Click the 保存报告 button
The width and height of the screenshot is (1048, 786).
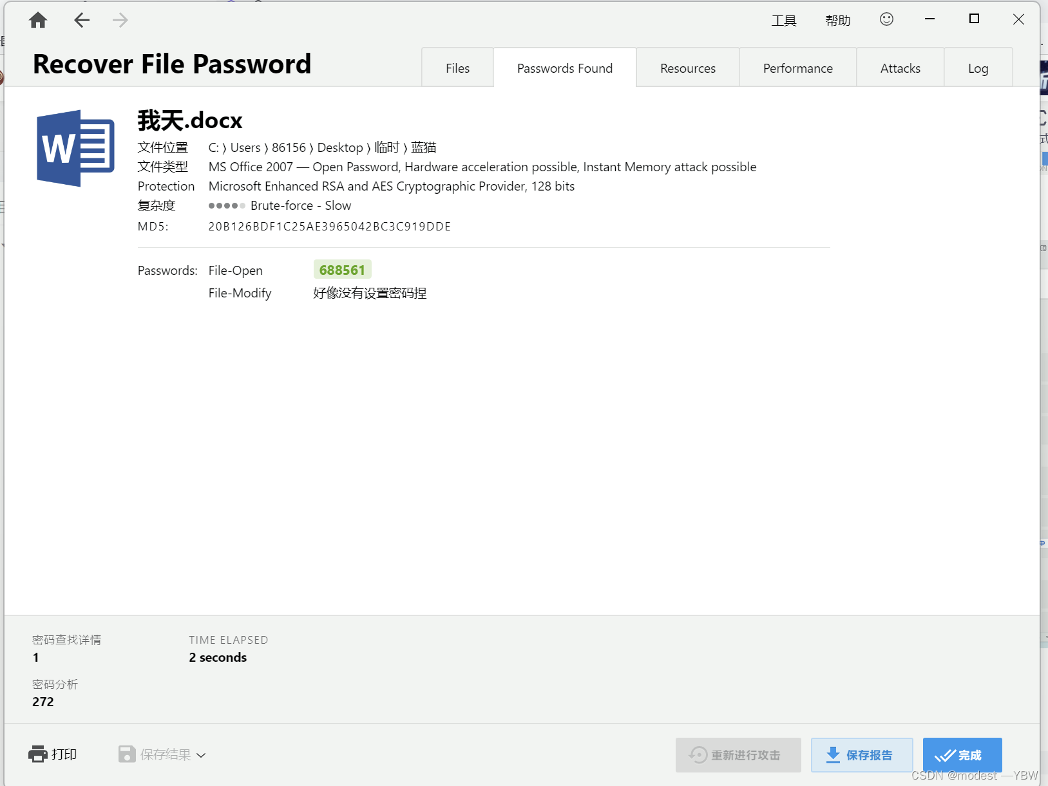coord(862,755)
